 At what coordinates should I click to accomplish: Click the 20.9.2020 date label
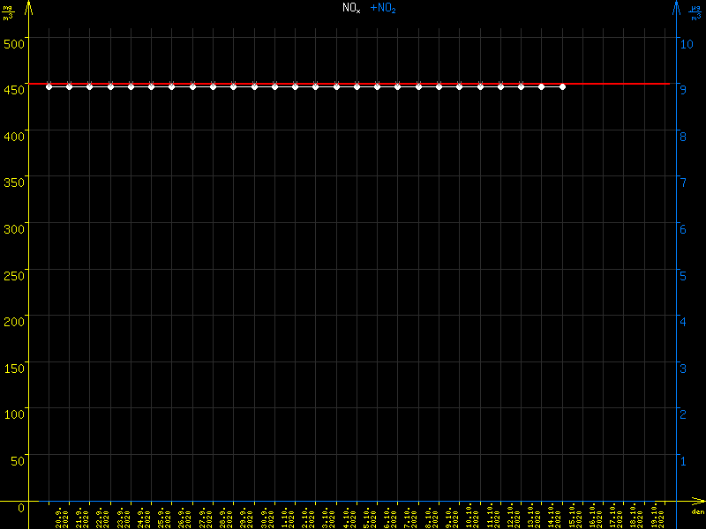(x=59, y=517)
